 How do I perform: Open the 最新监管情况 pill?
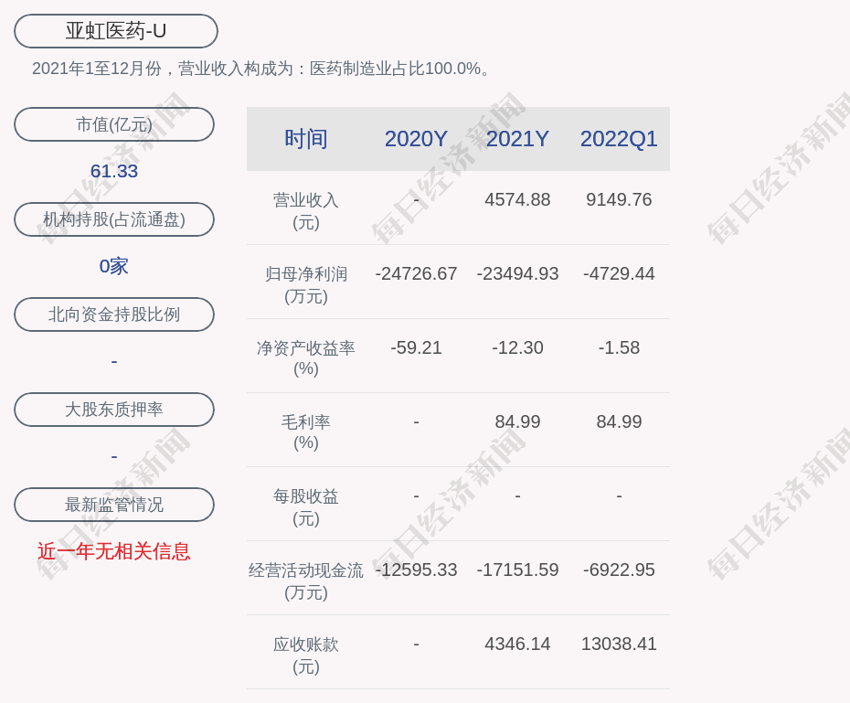click(114, 505)
